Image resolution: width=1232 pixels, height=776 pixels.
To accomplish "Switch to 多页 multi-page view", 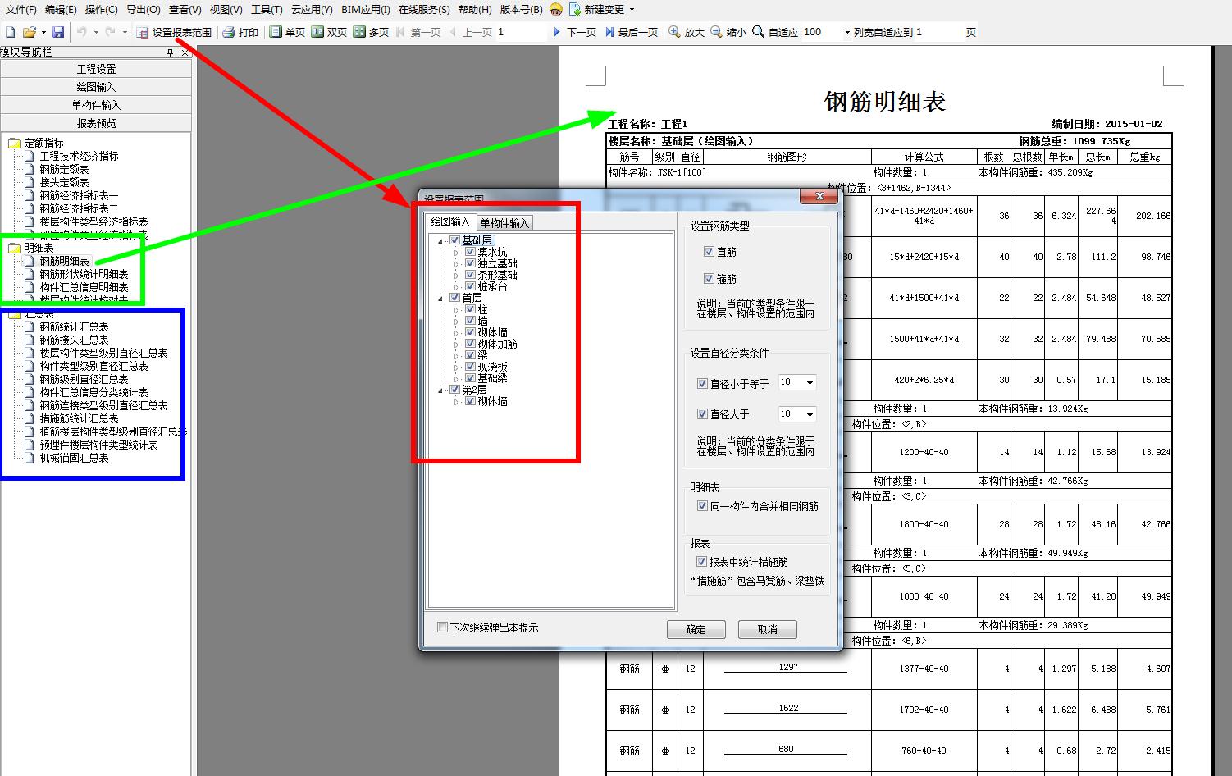I will coord(372,32).
